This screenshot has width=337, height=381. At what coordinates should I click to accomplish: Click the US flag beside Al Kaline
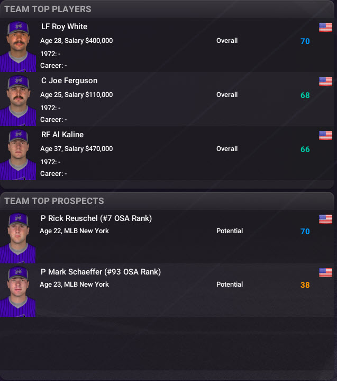click(325, 135)
